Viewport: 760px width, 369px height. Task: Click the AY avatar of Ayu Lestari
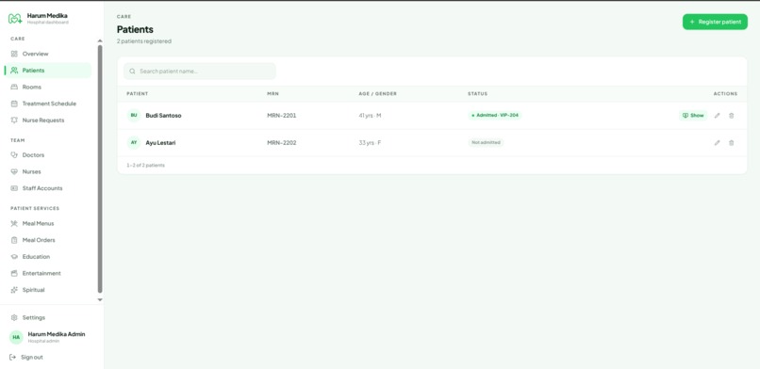click(x=134, y=143)
